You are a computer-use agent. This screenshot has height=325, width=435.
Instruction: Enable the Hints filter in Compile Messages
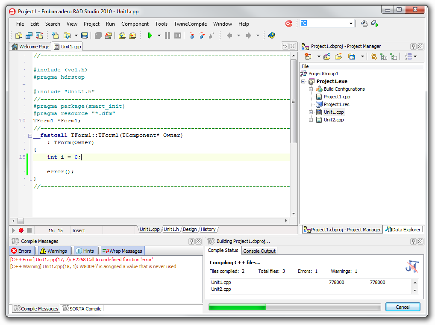(85, 251)
